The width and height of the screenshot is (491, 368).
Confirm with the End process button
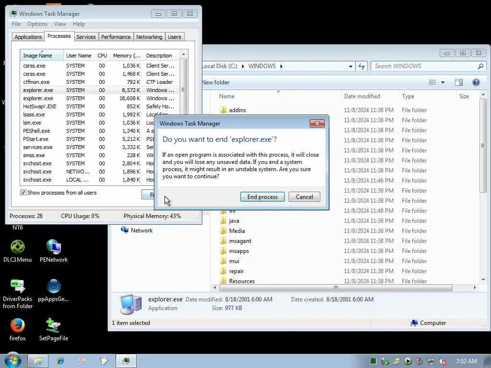262,197
